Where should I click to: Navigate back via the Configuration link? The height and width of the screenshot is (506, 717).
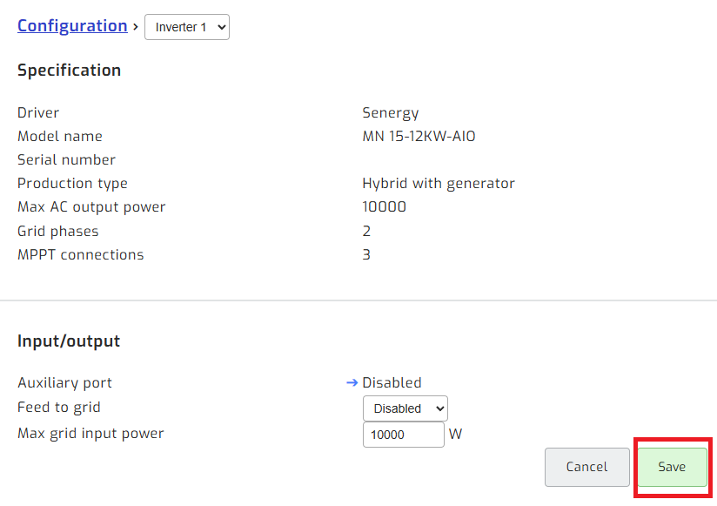(72, 25)
